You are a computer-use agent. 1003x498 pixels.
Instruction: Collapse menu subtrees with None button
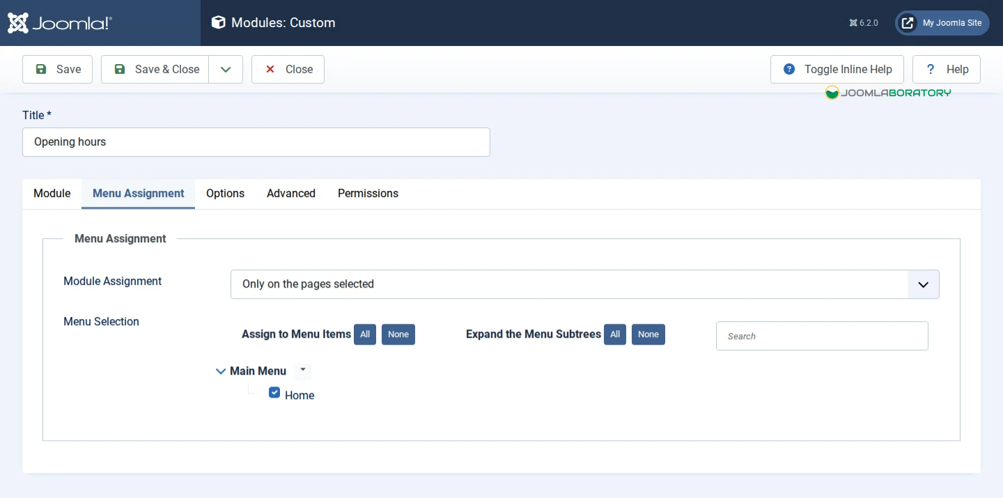(648, 334)
